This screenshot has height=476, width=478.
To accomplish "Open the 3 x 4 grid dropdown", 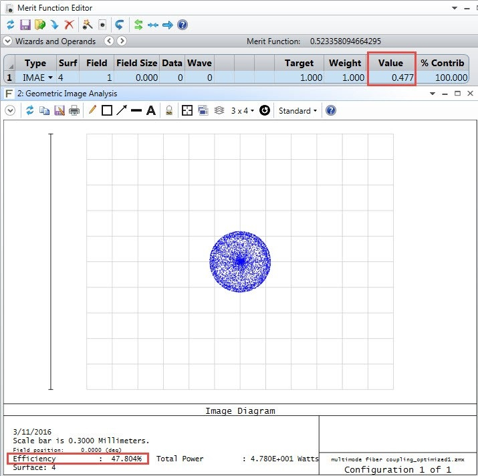I will (x=243, y=110).
